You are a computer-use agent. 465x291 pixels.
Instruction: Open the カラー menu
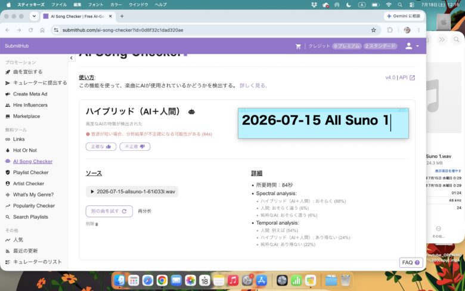116,5
